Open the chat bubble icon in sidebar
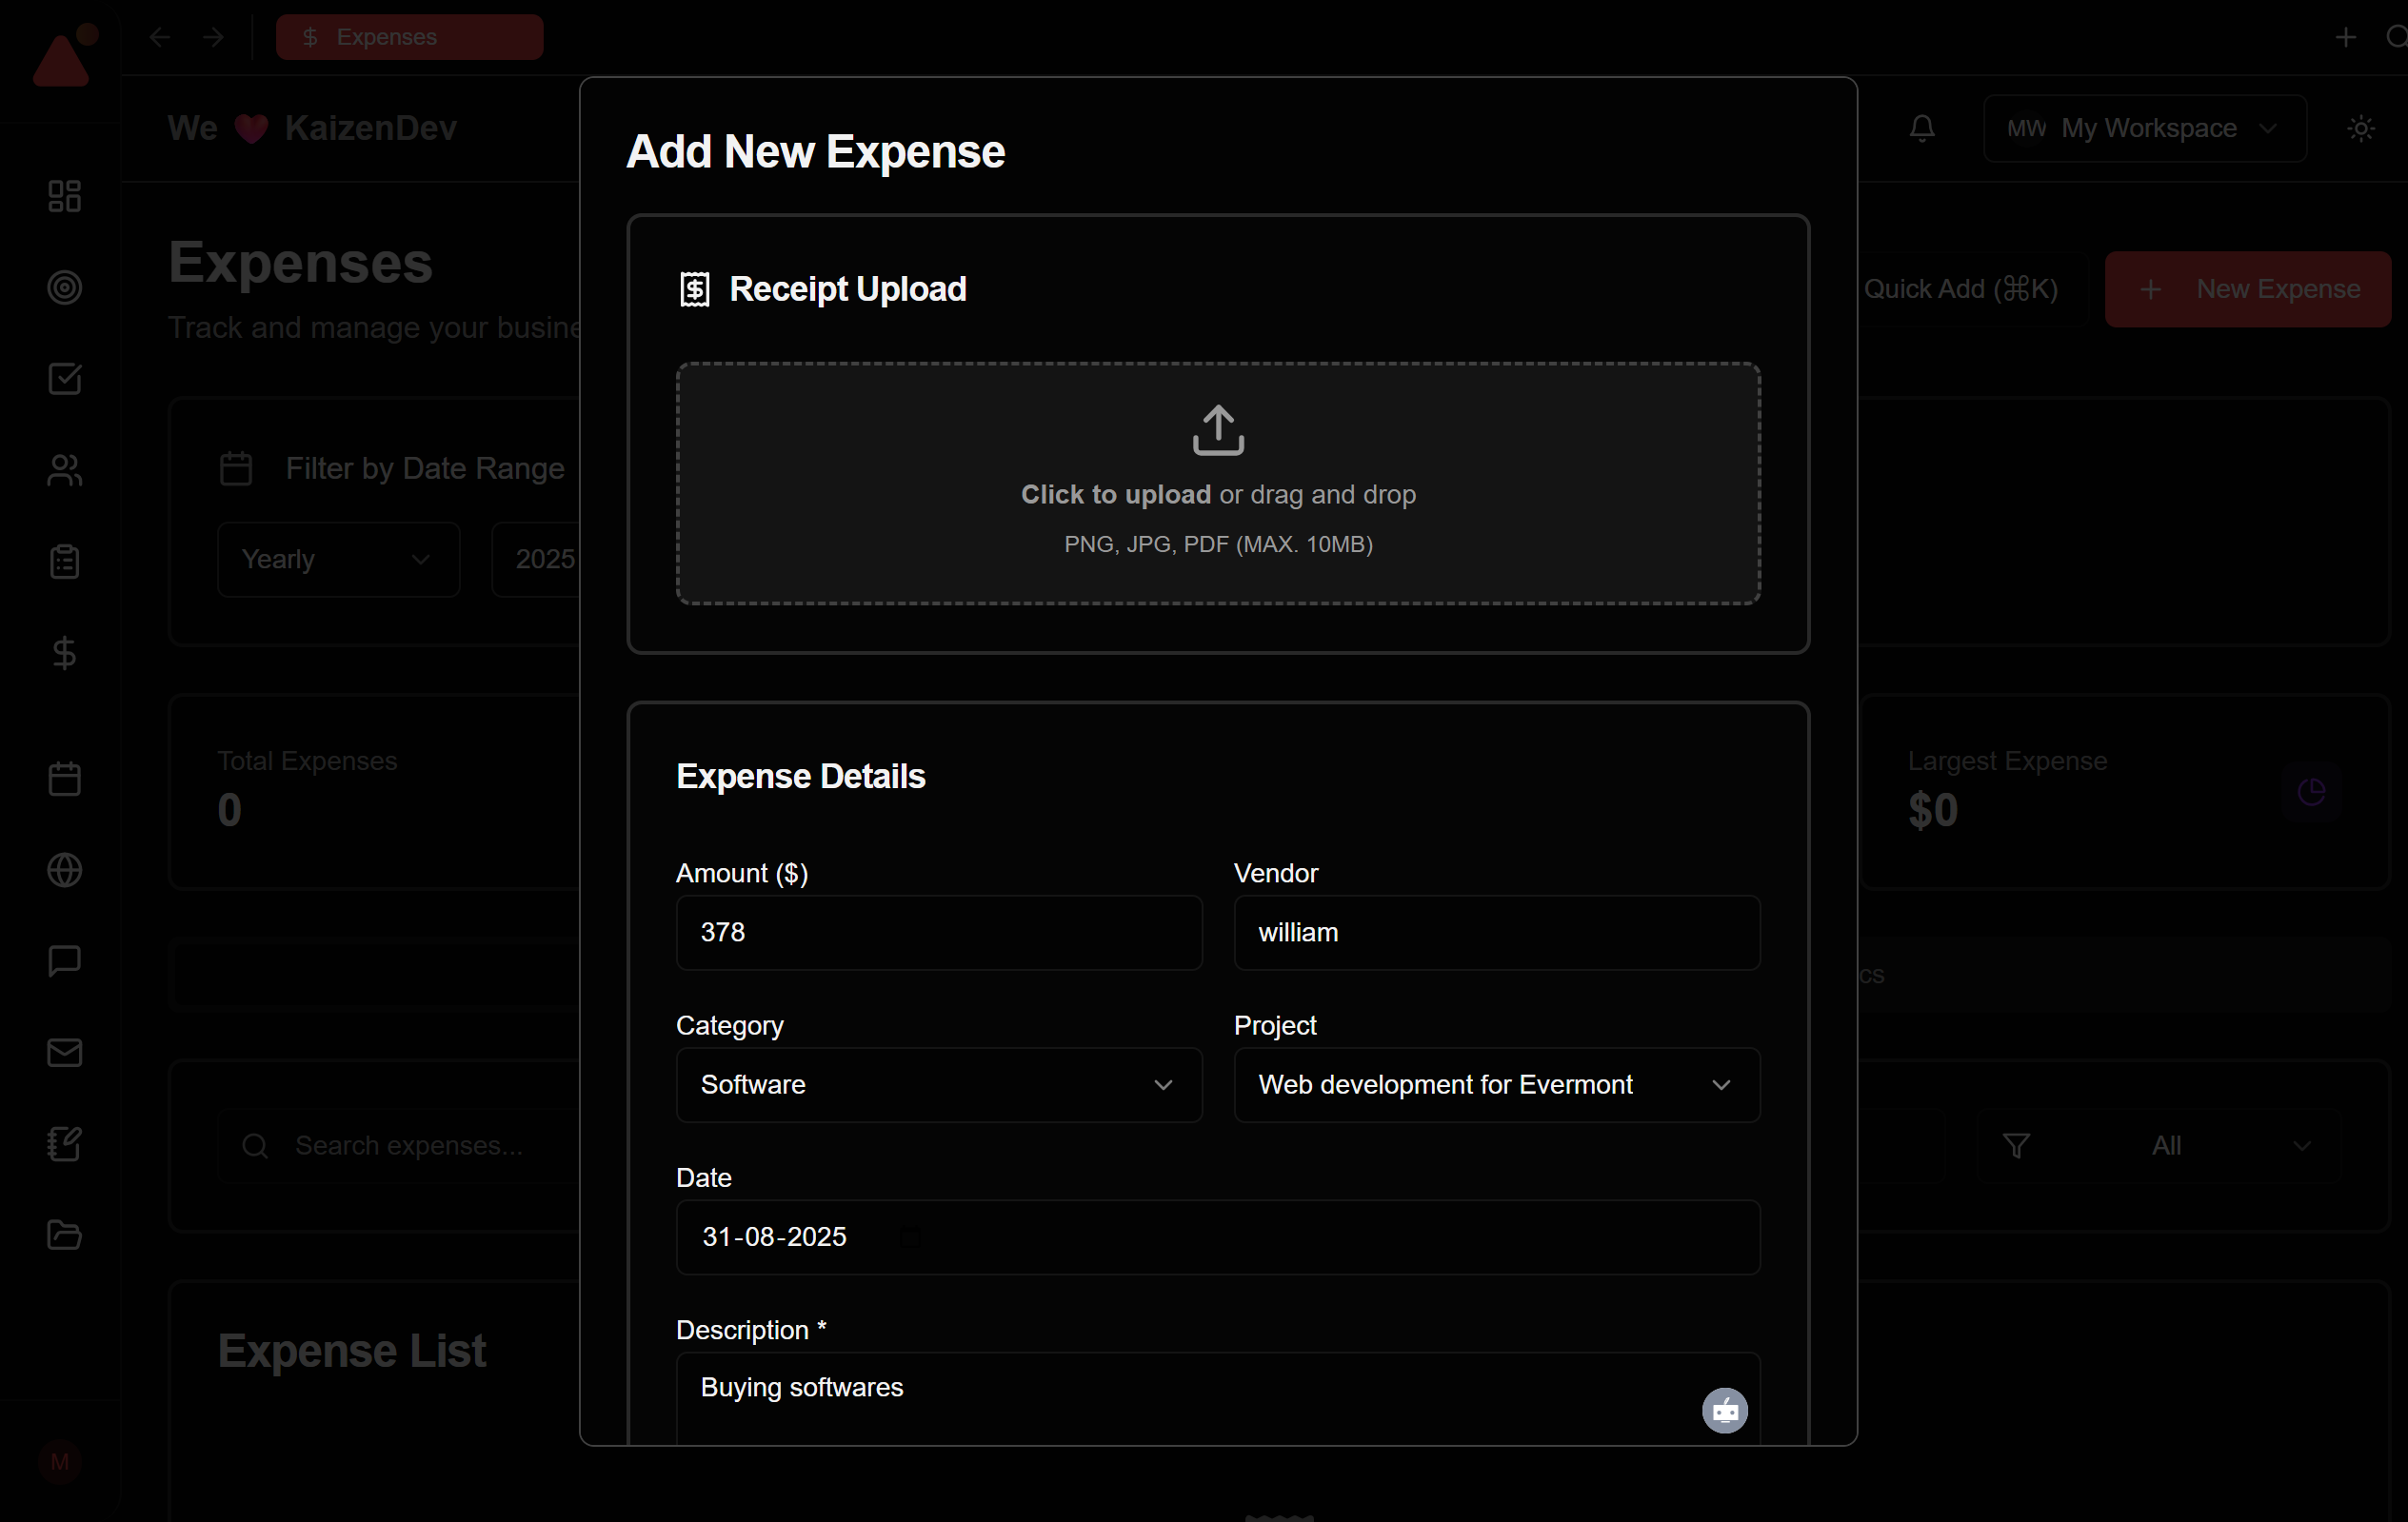 (64, 961)
